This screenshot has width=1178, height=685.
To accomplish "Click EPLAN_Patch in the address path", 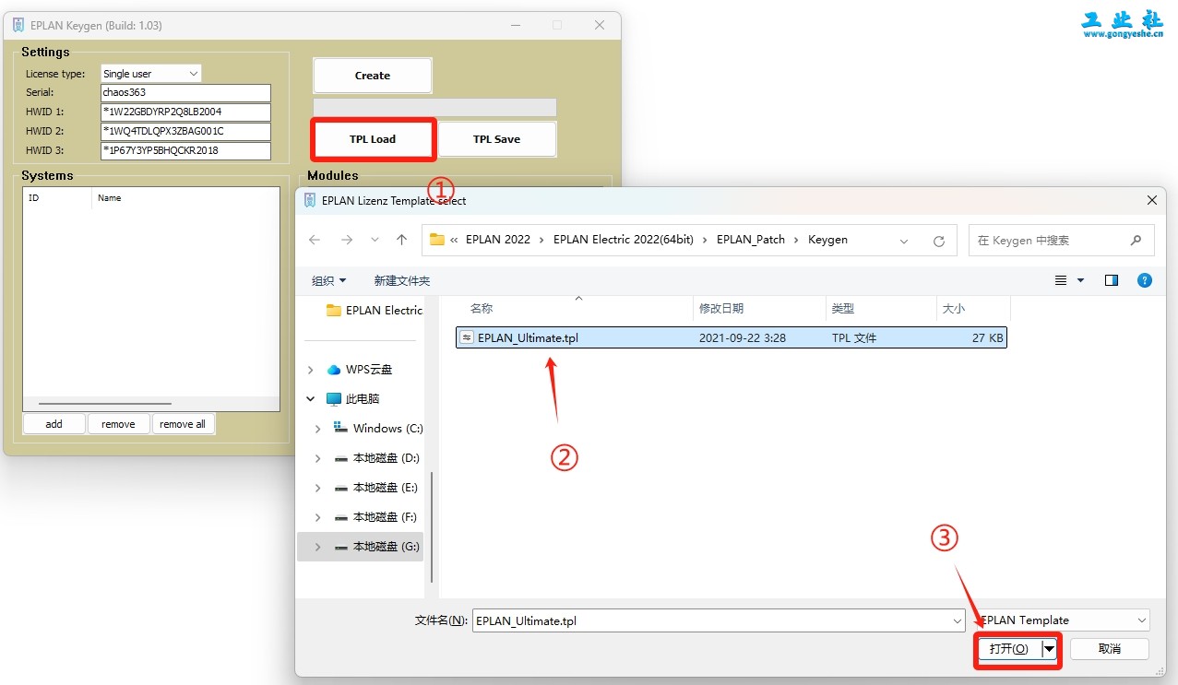I will point(751,240).
